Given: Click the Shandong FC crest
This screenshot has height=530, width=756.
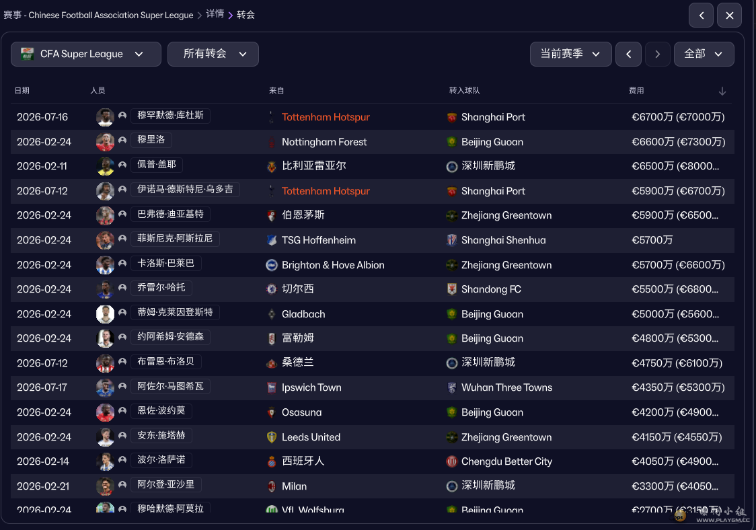Looking at the screenshot, I should [x=452, y=289].
